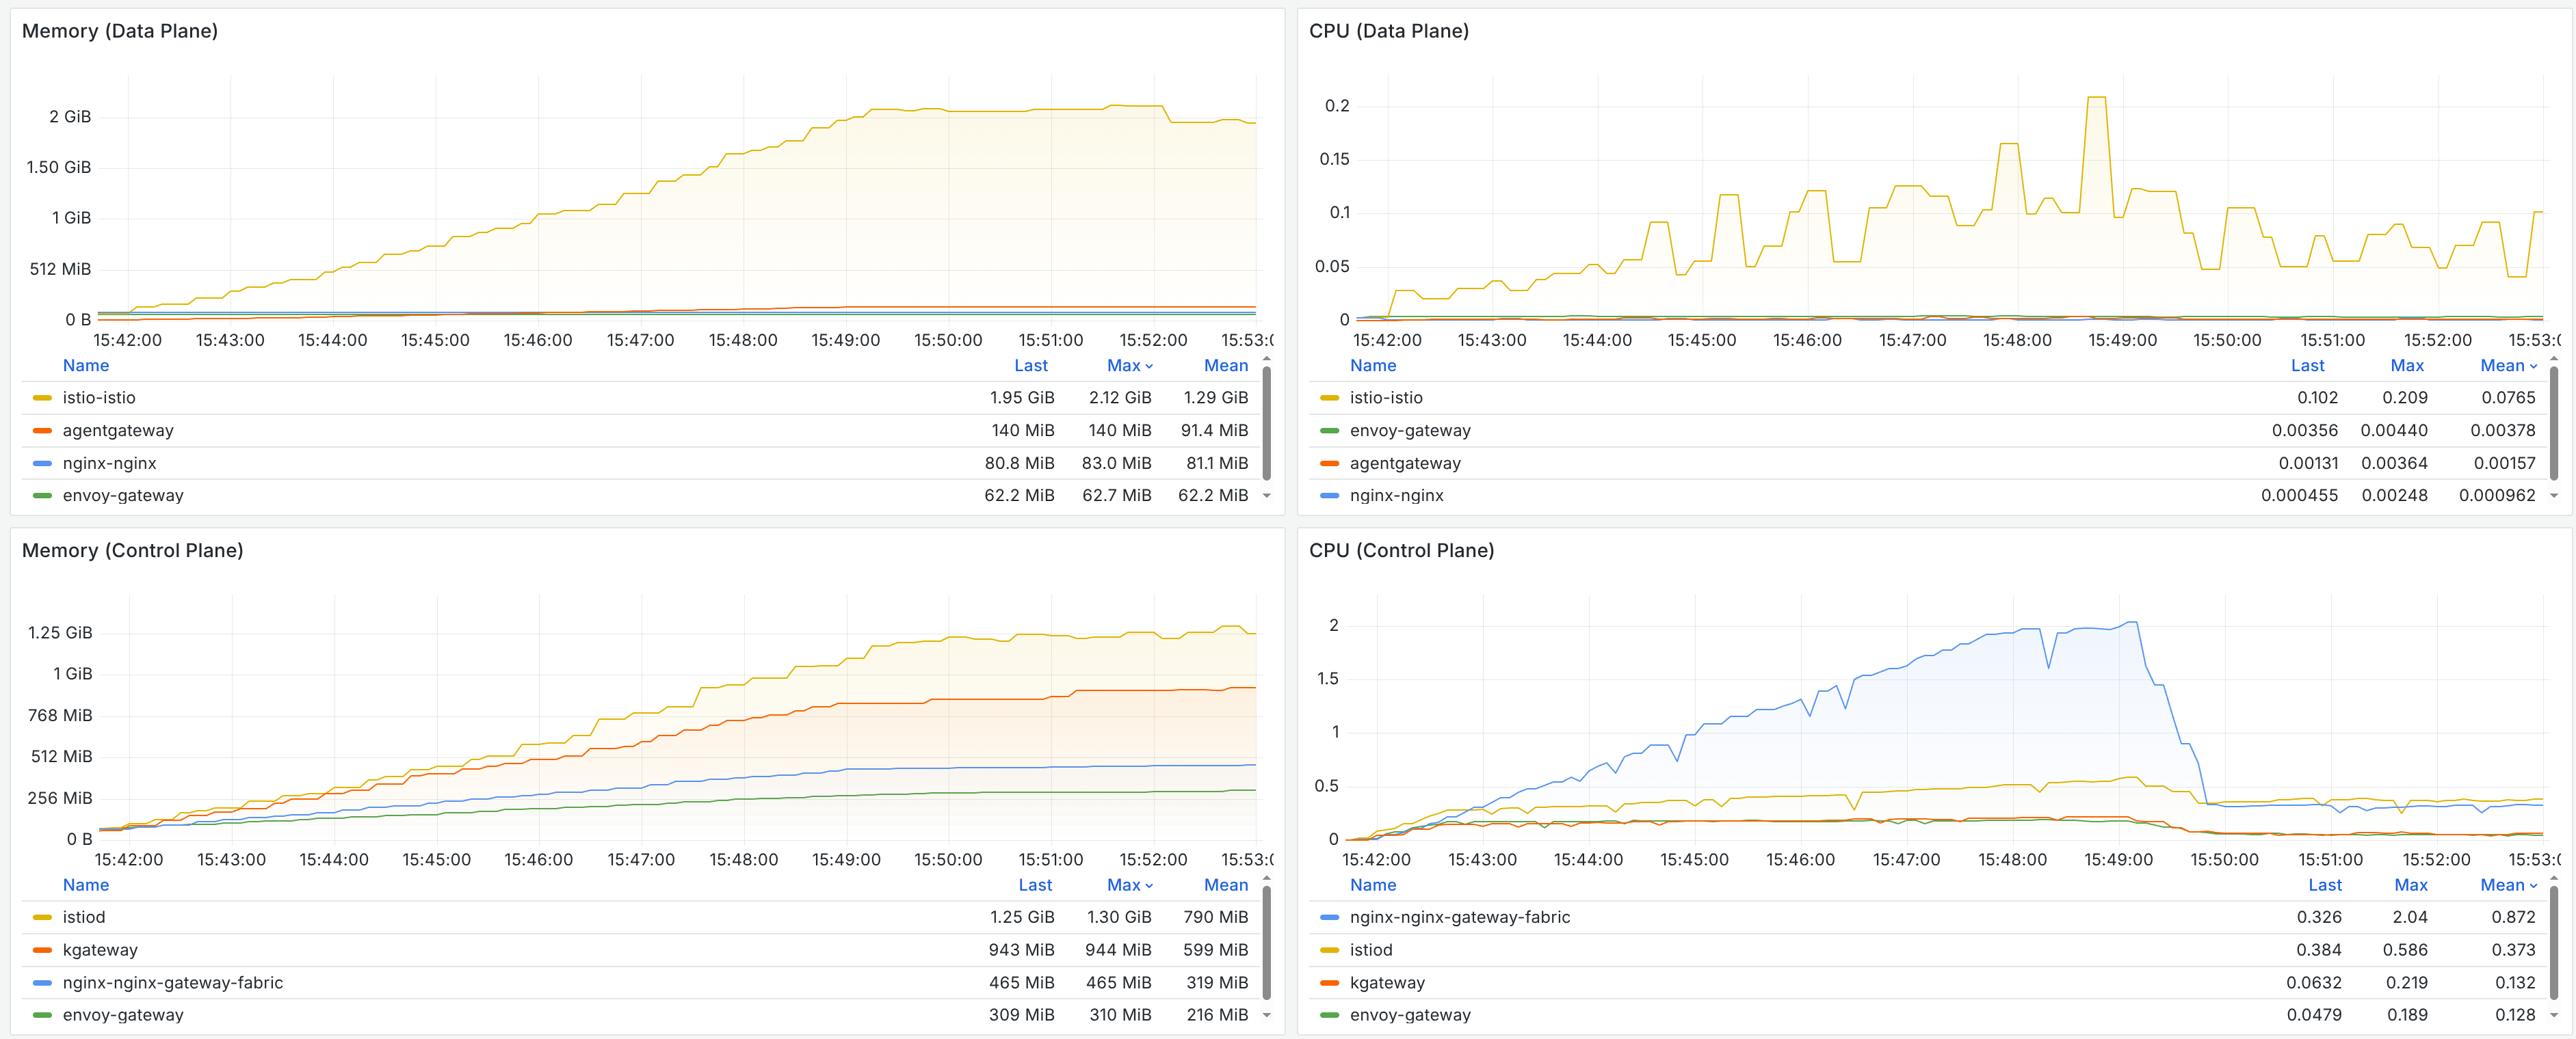Toggle istio-istio series in CPU Data Plane legend
Viewport: 2576px width, 1039px height.
point(1385,398)
